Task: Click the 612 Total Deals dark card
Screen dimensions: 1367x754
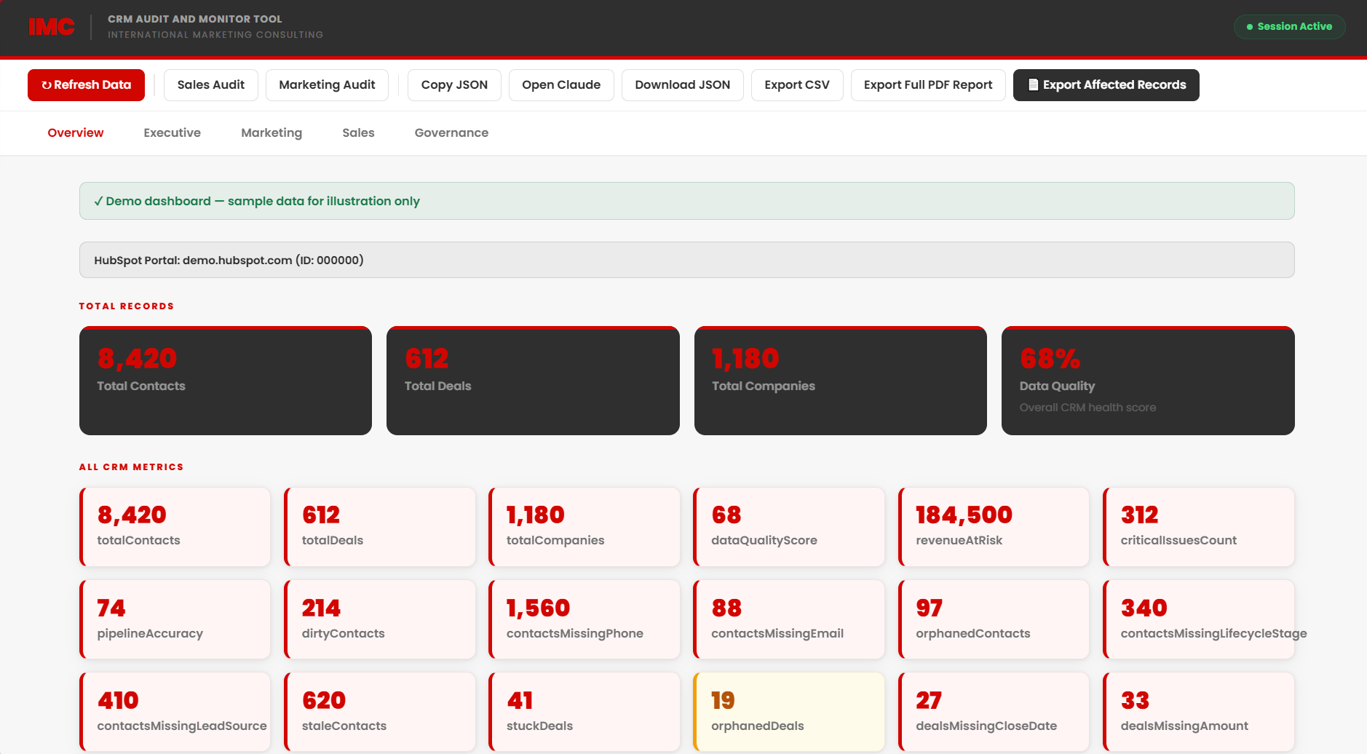Action: coord(533,381)
